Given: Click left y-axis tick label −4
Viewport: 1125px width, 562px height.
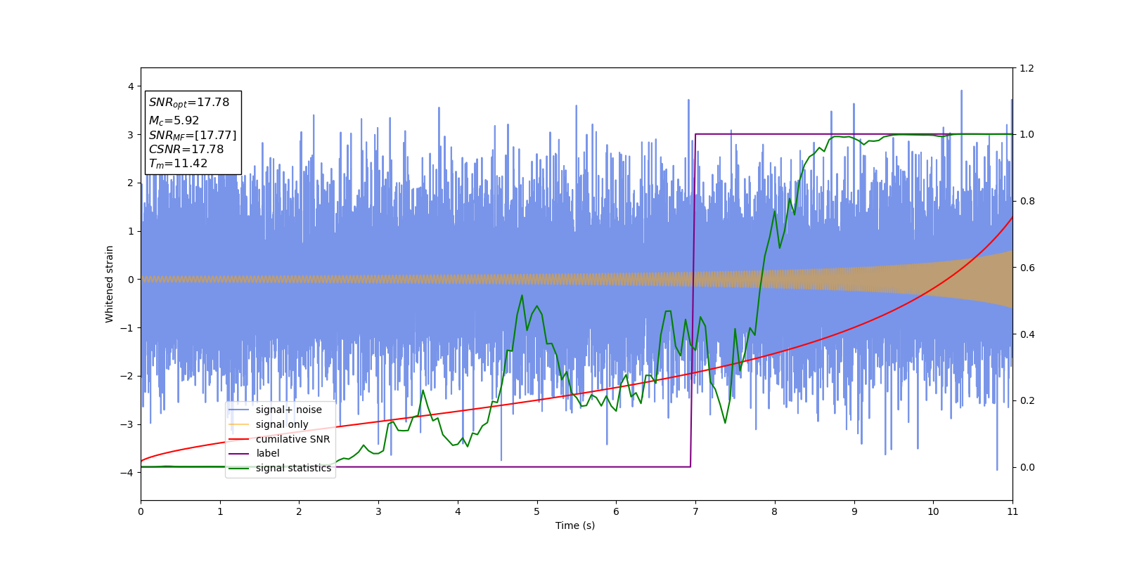Looking at the screenshot, I should [x=127, y=473].
